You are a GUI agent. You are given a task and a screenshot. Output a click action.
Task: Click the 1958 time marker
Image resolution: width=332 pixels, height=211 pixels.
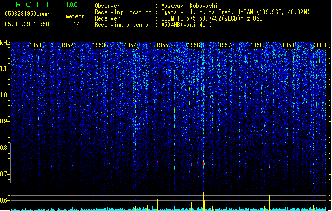tap(257, 45)
